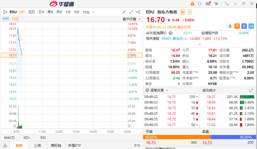
Task: Select the 分时 chart period tab
Action: coord(22,12)
